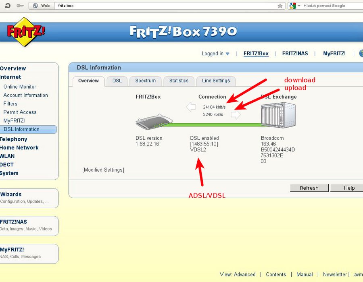Open the MyFRITZ! panel at sidebar bottom

coord(29,253)
